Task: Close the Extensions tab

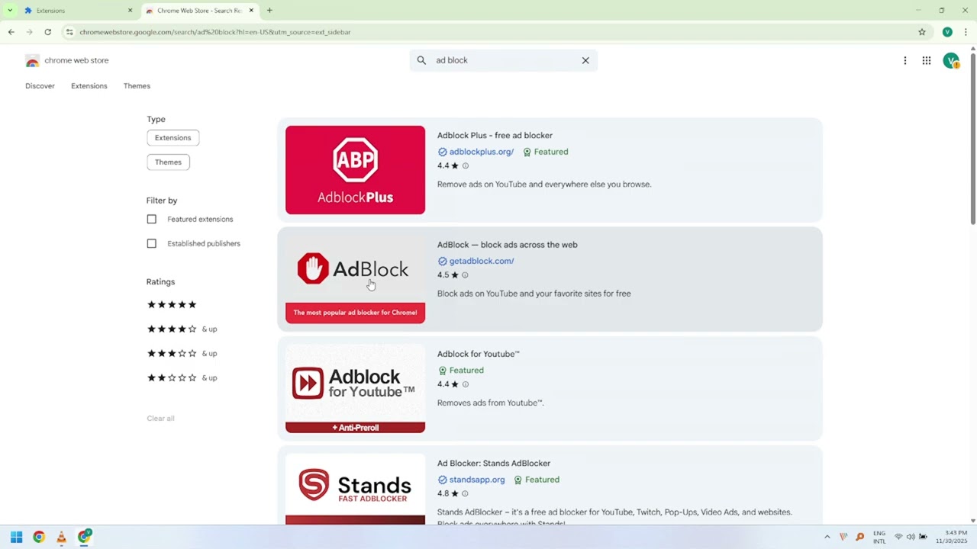Action: click(130, 11)
